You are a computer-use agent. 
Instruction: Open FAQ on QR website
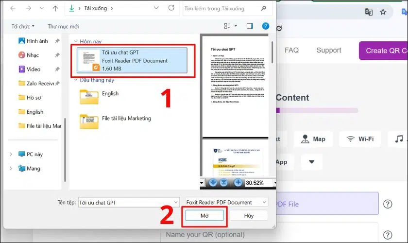coord(291,50)
